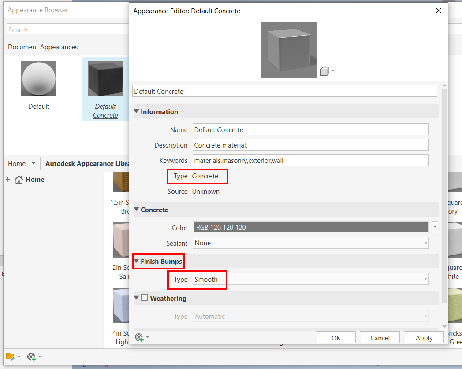This screenshot has height=369, width=462.
Task: Click the plus icon beside Home
Action: [8, 179]
